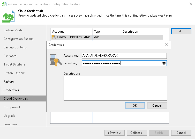Screen dimensions: 195x139
Task: Click the window title Veeam Backup and Replication
Action: [44, 4]
